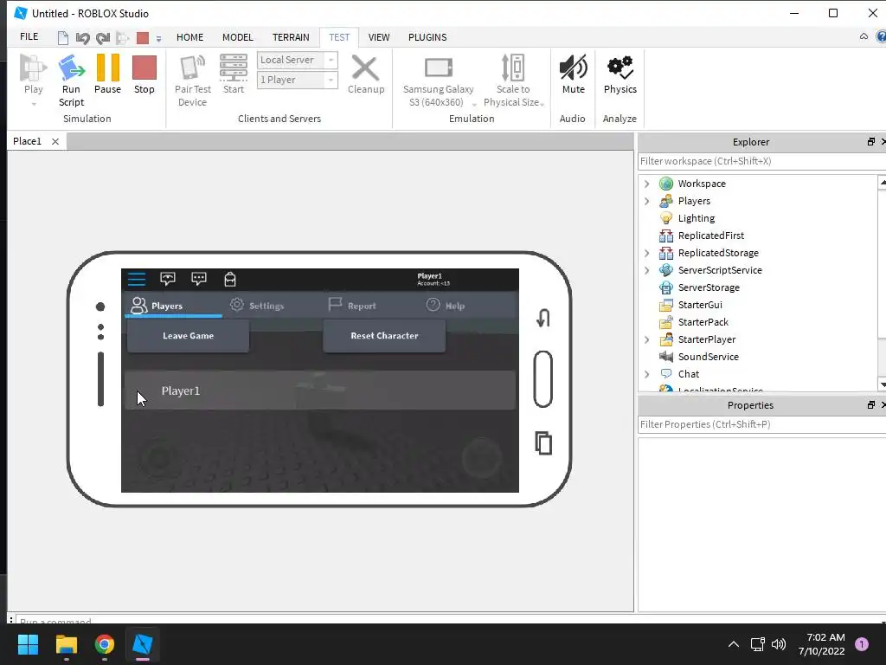The image size is (886, 665).
Task: Click the Cleanup icon
Action: click(366, 68)
